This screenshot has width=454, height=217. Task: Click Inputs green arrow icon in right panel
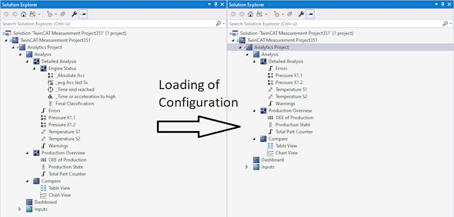[x=256, y=167]
